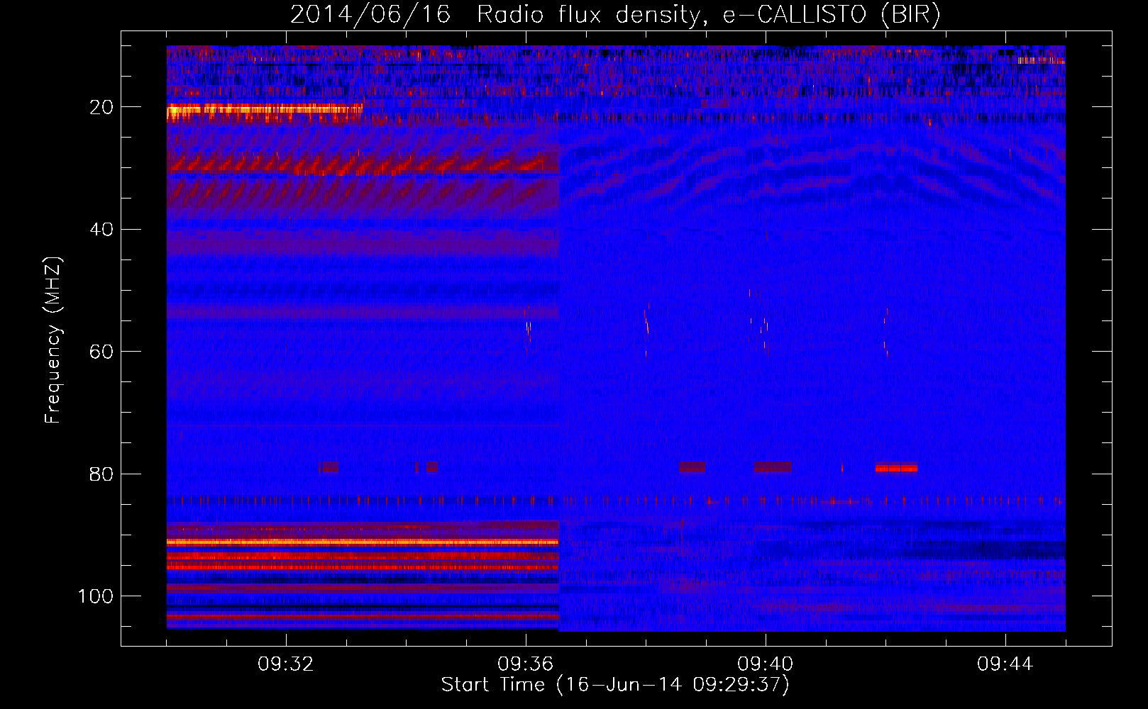Click the bright yellow band at 20 MHz
The height and width of the screenshot is (709, 1148).
(265, 110)
